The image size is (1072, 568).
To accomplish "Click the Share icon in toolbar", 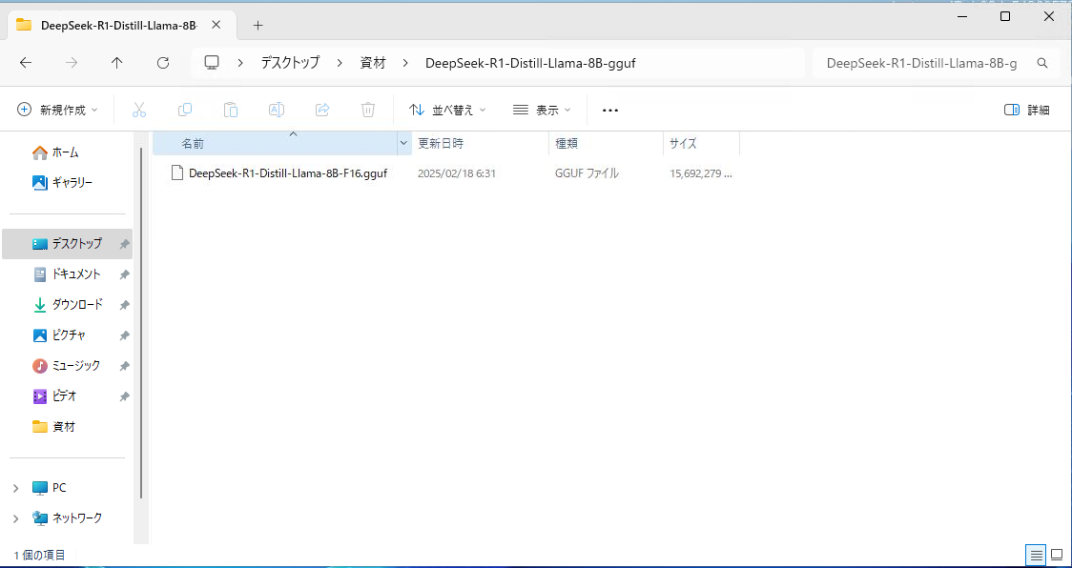I will 322,110.
